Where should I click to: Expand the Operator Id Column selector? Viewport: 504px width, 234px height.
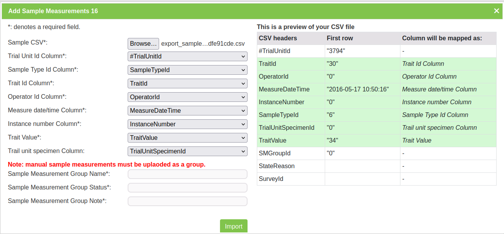pos(187,97)
